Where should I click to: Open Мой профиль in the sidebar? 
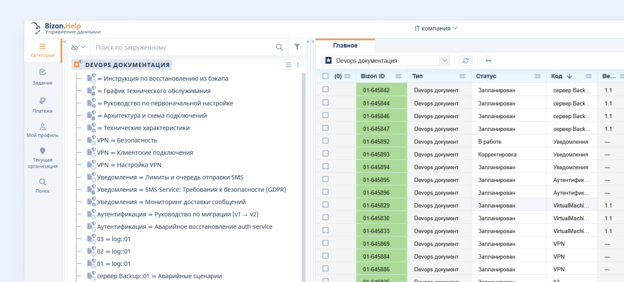click(42, 130)
